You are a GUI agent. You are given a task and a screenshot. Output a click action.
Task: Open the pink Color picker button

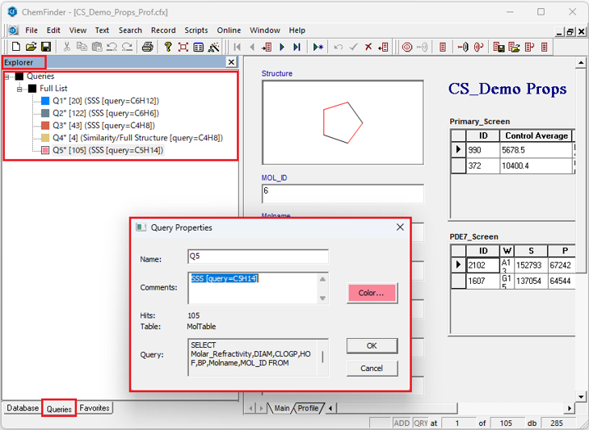372,293
